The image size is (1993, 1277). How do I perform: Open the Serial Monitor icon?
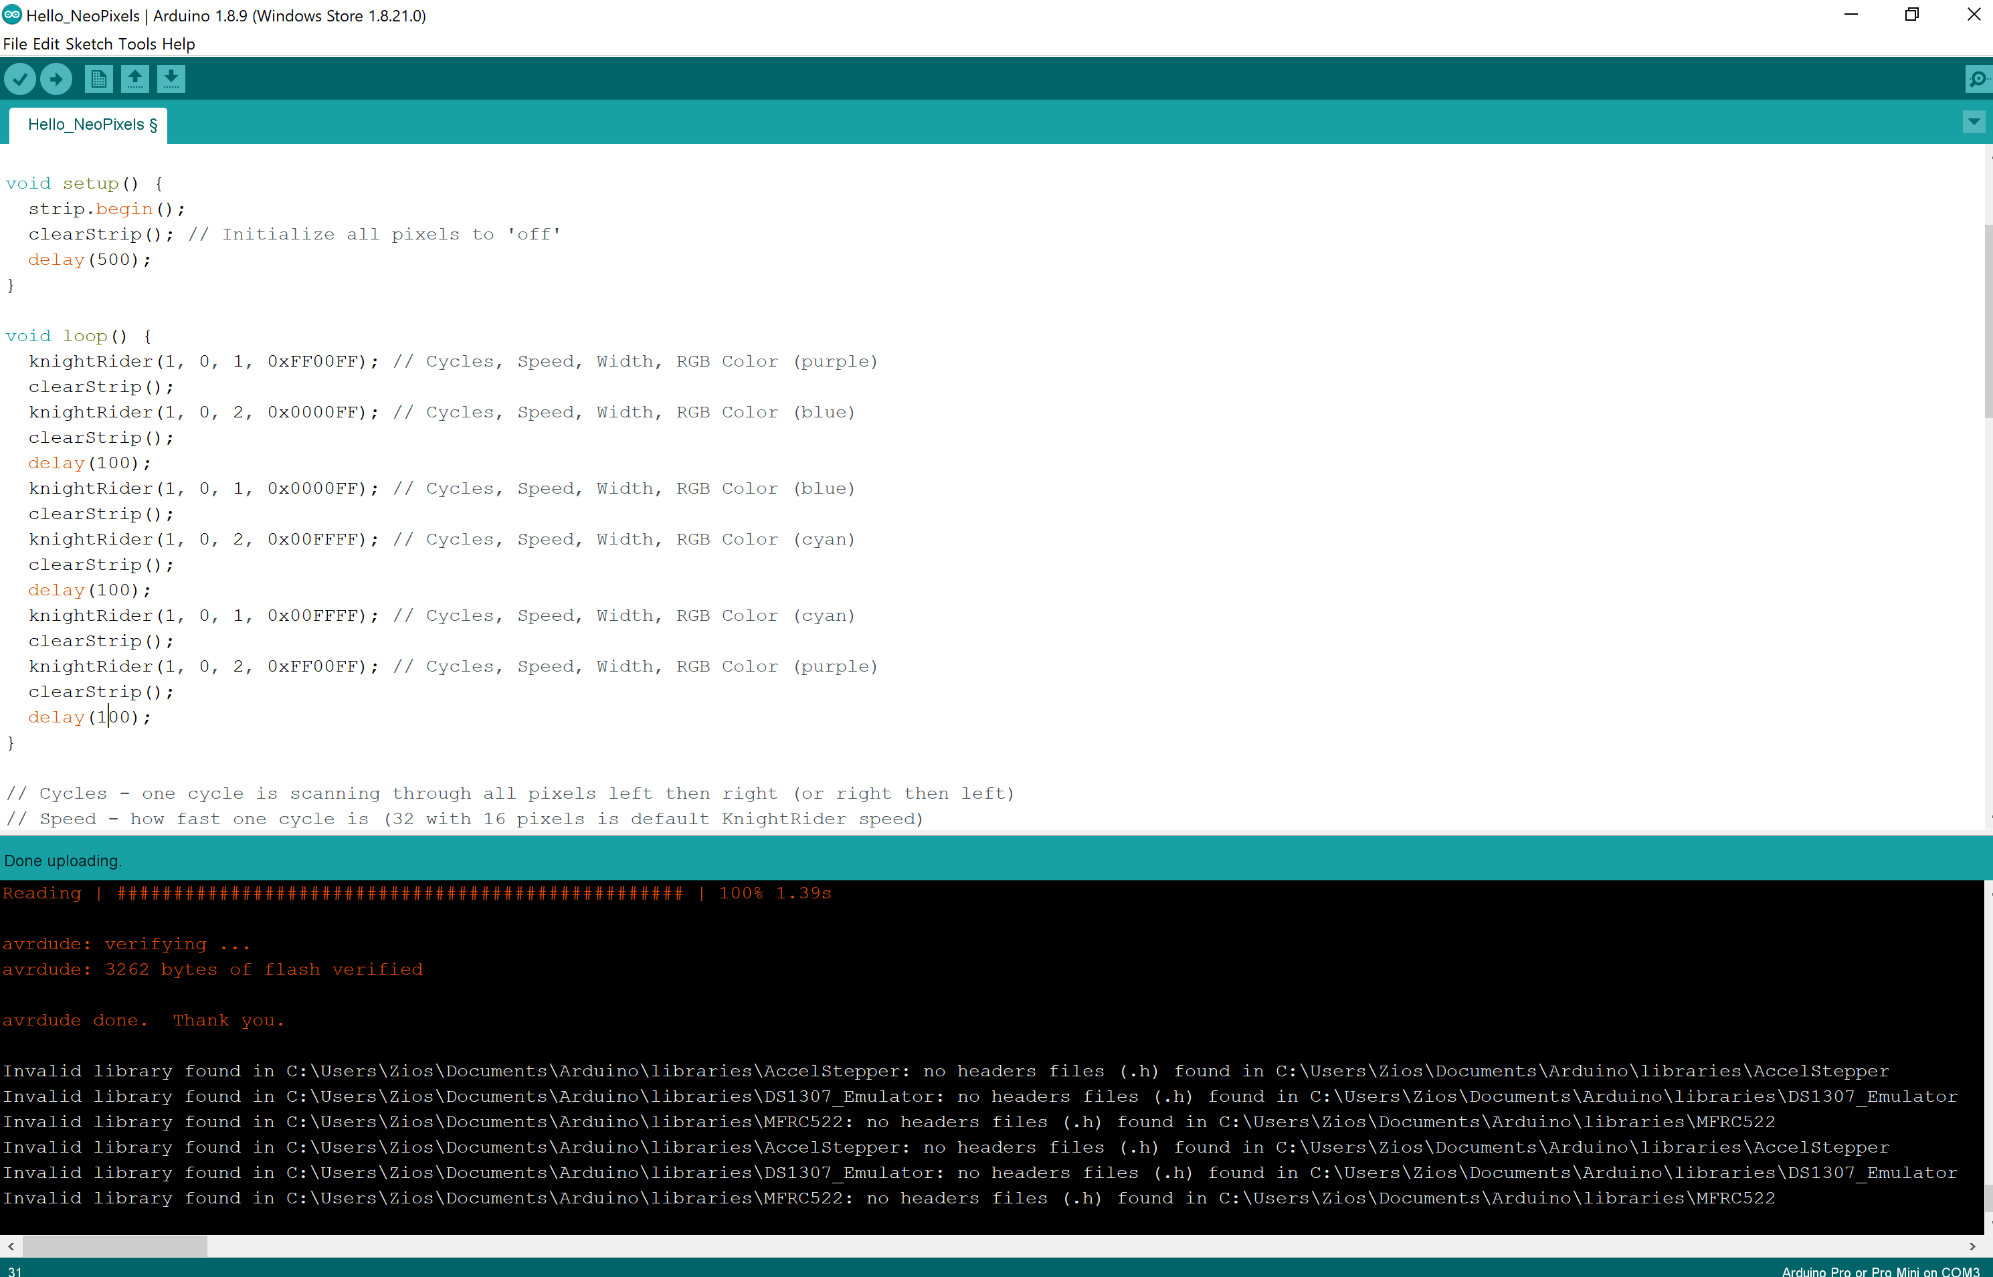[x=1978, y=80]
